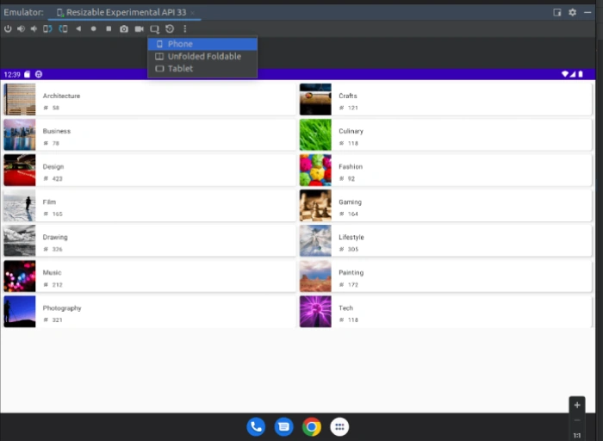Viewport: 603px width, 441px height.
Task: Click the status bar clock 12:39
Action: (12, 75)
